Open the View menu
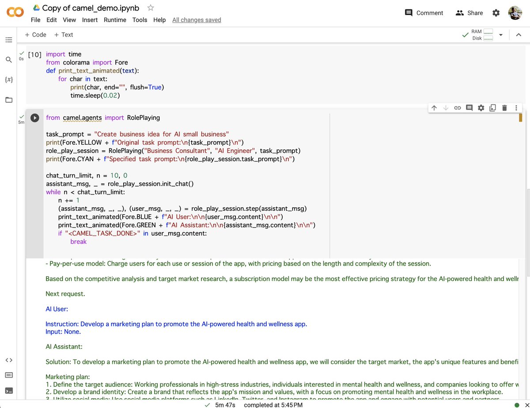This screenshot has height=408, width=530. [x=69, y=20]
